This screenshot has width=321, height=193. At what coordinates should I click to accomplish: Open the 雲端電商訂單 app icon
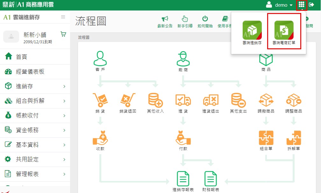[284, 30]
